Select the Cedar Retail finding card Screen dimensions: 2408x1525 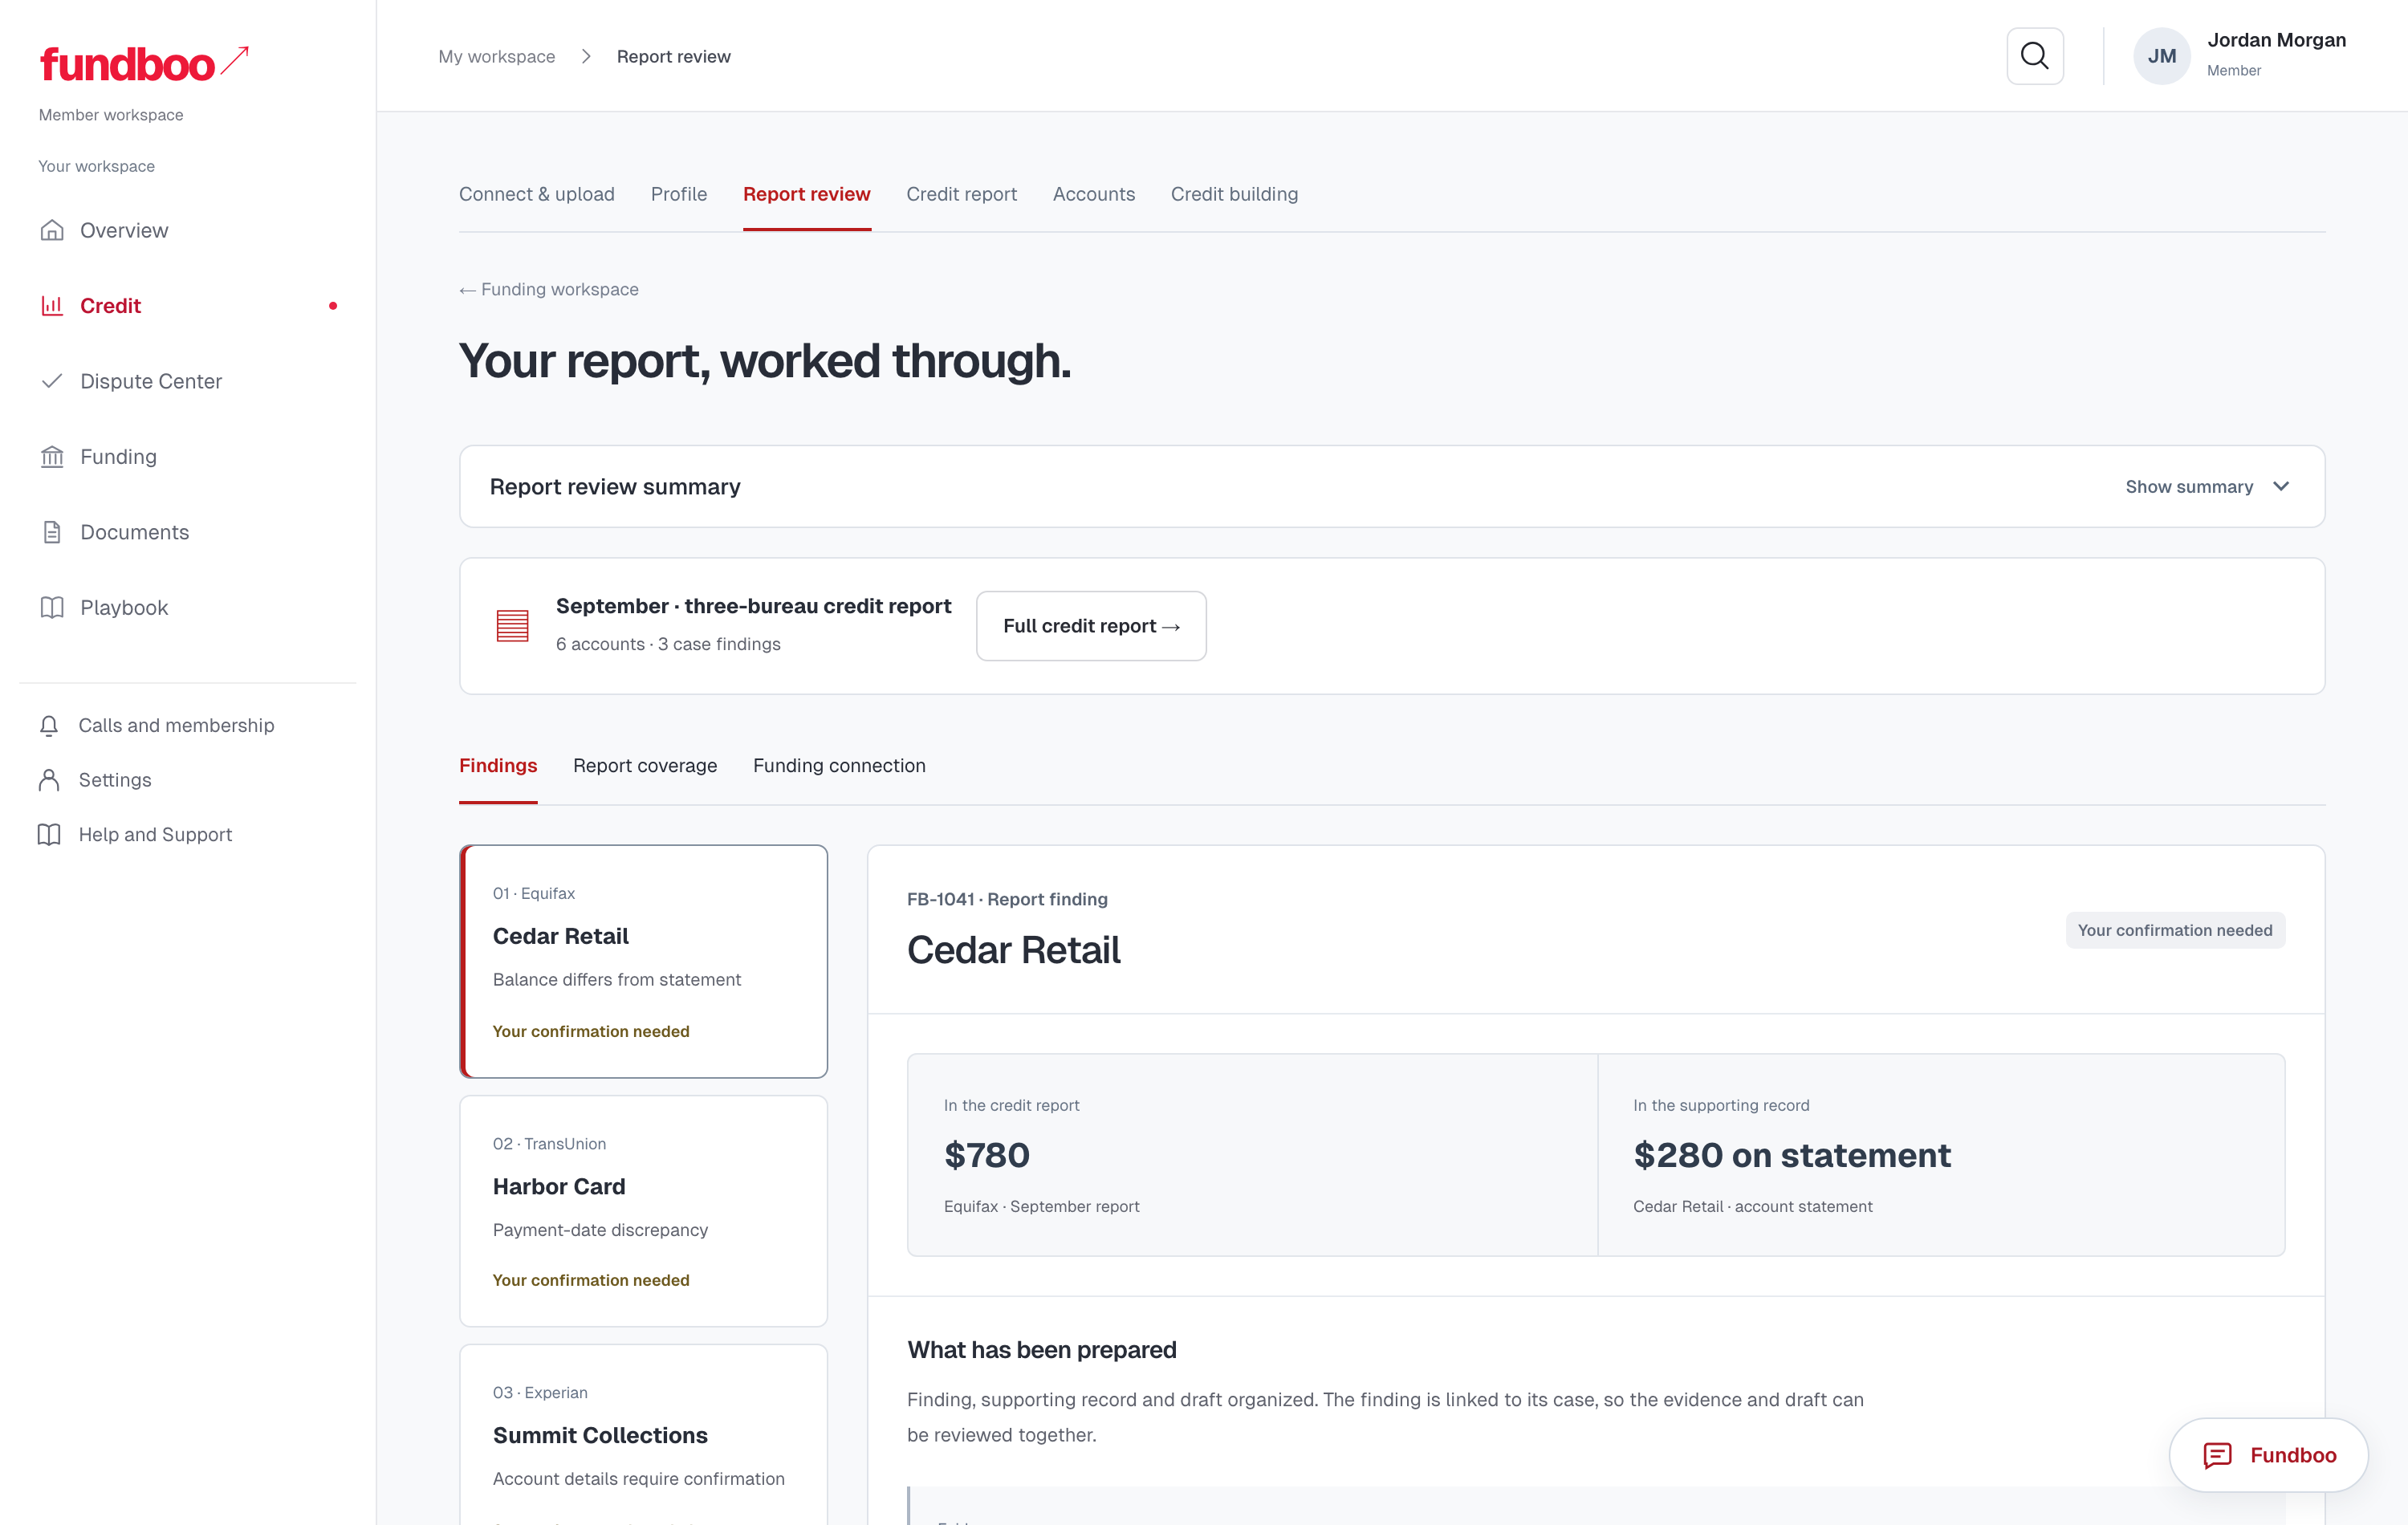click(x=644, y=961)
